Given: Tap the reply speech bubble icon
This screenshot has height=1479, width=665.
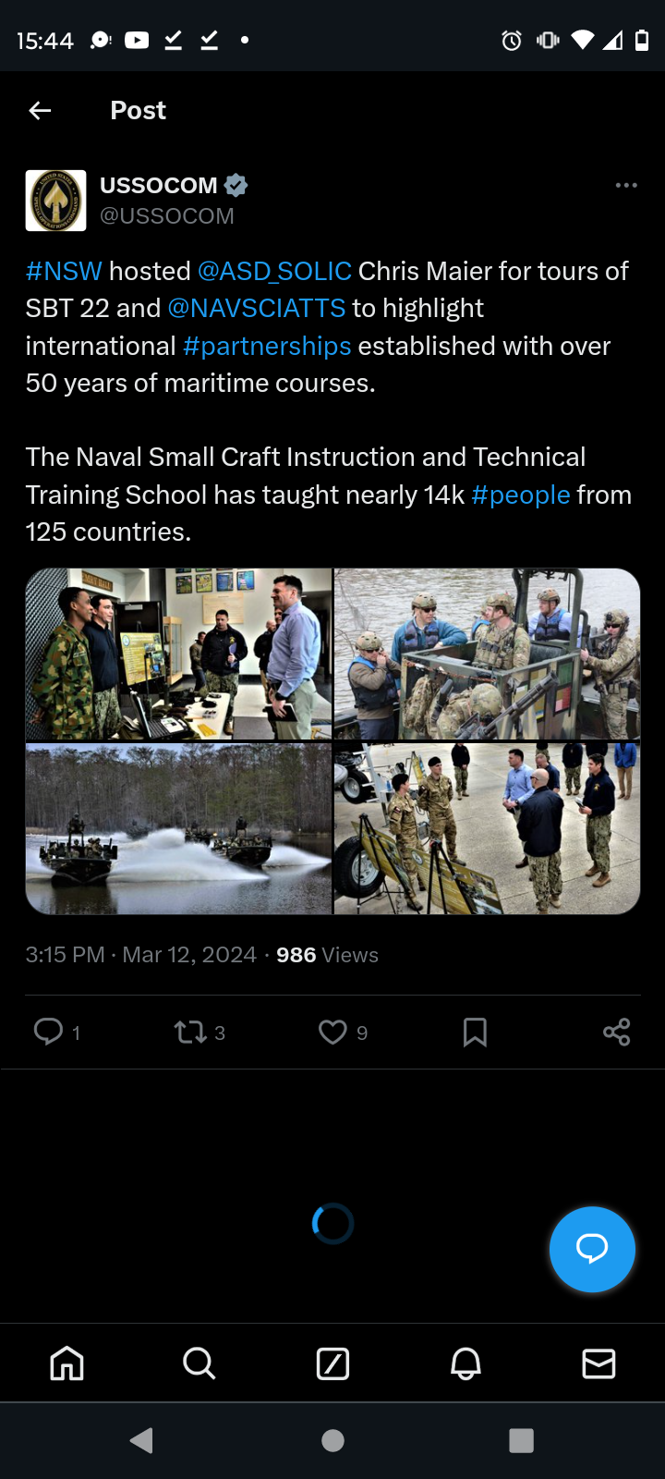Looking at the screenshot, I should 48,1031.
